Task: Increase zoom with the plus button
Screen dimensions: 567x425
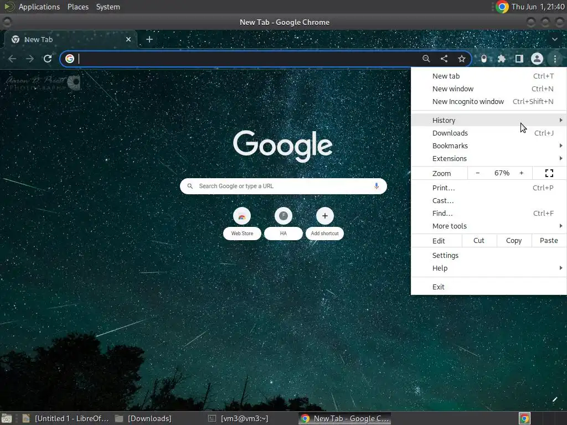Action: click(x=522, y=173)
